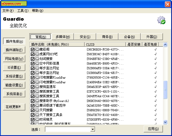
Task: Click the small icon next to 天网搜霸
Action: [37, 110]
